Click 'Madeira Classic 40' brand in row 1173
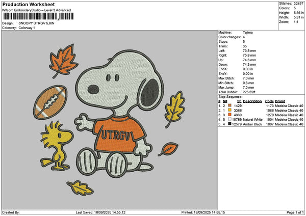 click(x=289, y=105)
